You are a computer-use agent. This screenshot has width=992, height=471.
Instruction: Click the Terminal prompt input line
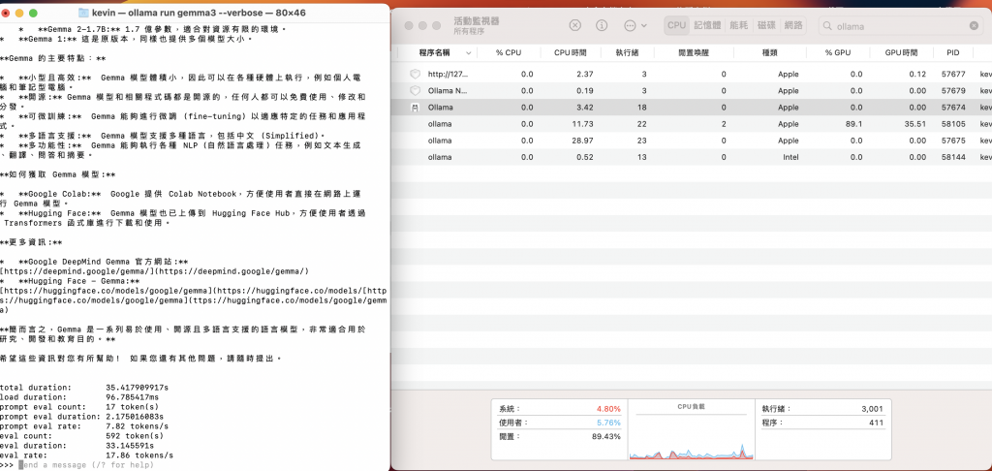(194, 464)
